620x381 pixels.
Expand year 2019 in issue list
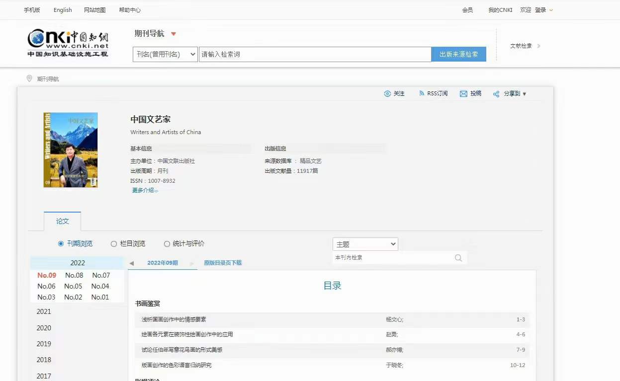tap(44, 344)
